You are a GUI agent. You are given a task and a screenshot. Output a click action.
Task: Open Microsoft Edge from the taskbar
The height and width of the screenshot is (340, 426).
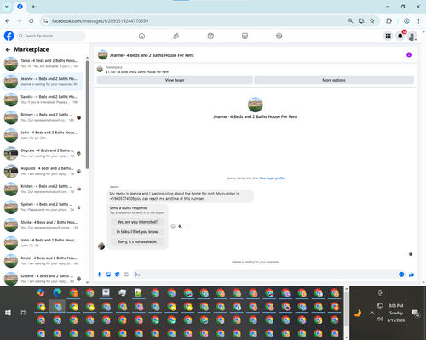[x=57, y=292]
